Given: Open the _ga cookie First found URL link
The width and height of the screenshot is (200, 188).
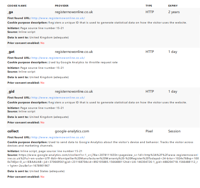Looking at the screenshot, I should point(58,18).
